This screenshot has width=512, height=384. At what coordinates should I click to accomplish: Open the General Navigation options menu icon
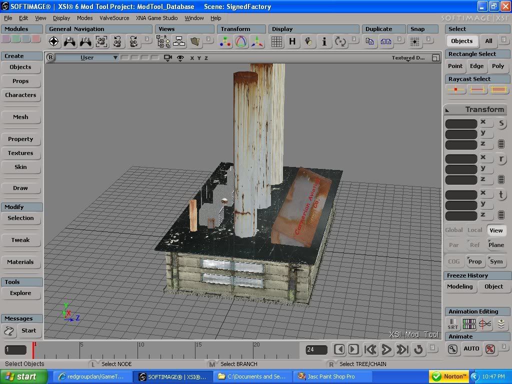click(x=146, y=39)
